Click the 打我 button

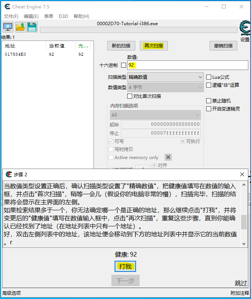tap(125, 266)
